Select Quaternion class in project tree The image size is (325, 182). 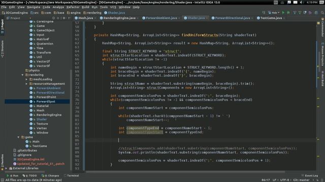click(x=45, y=44)
